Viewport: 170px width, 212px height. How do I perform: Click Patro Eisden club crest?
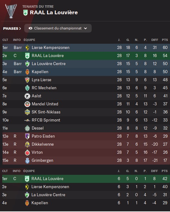(27, 136)
